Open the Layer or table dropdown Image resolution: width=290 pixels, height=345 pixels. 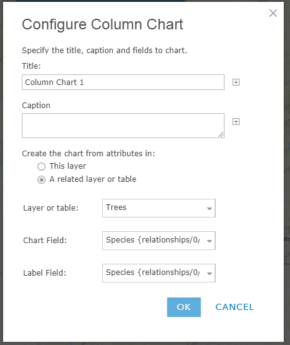pyautogui.click(x=159, y=208)
